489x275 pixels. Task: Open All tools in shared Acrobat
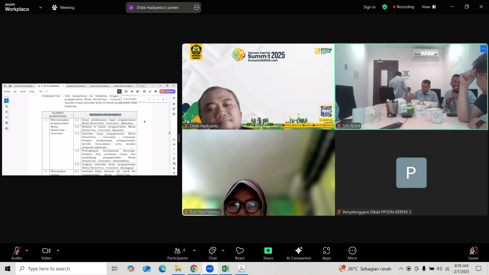[x=7, y=91]
